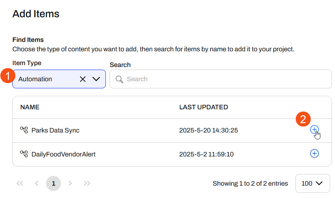Click the Parks Data Sync last updated timestamp
The height and width of the screenshot is (198, 335).
209,130
